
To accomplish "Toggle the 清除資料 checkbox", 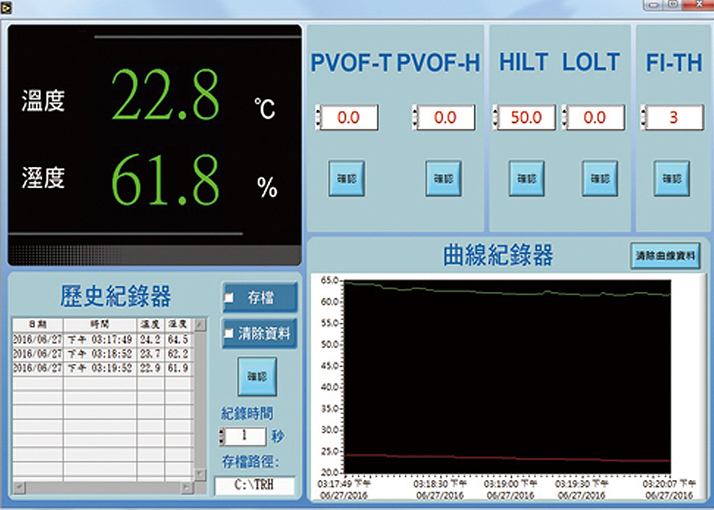I will tap(229, 333).
